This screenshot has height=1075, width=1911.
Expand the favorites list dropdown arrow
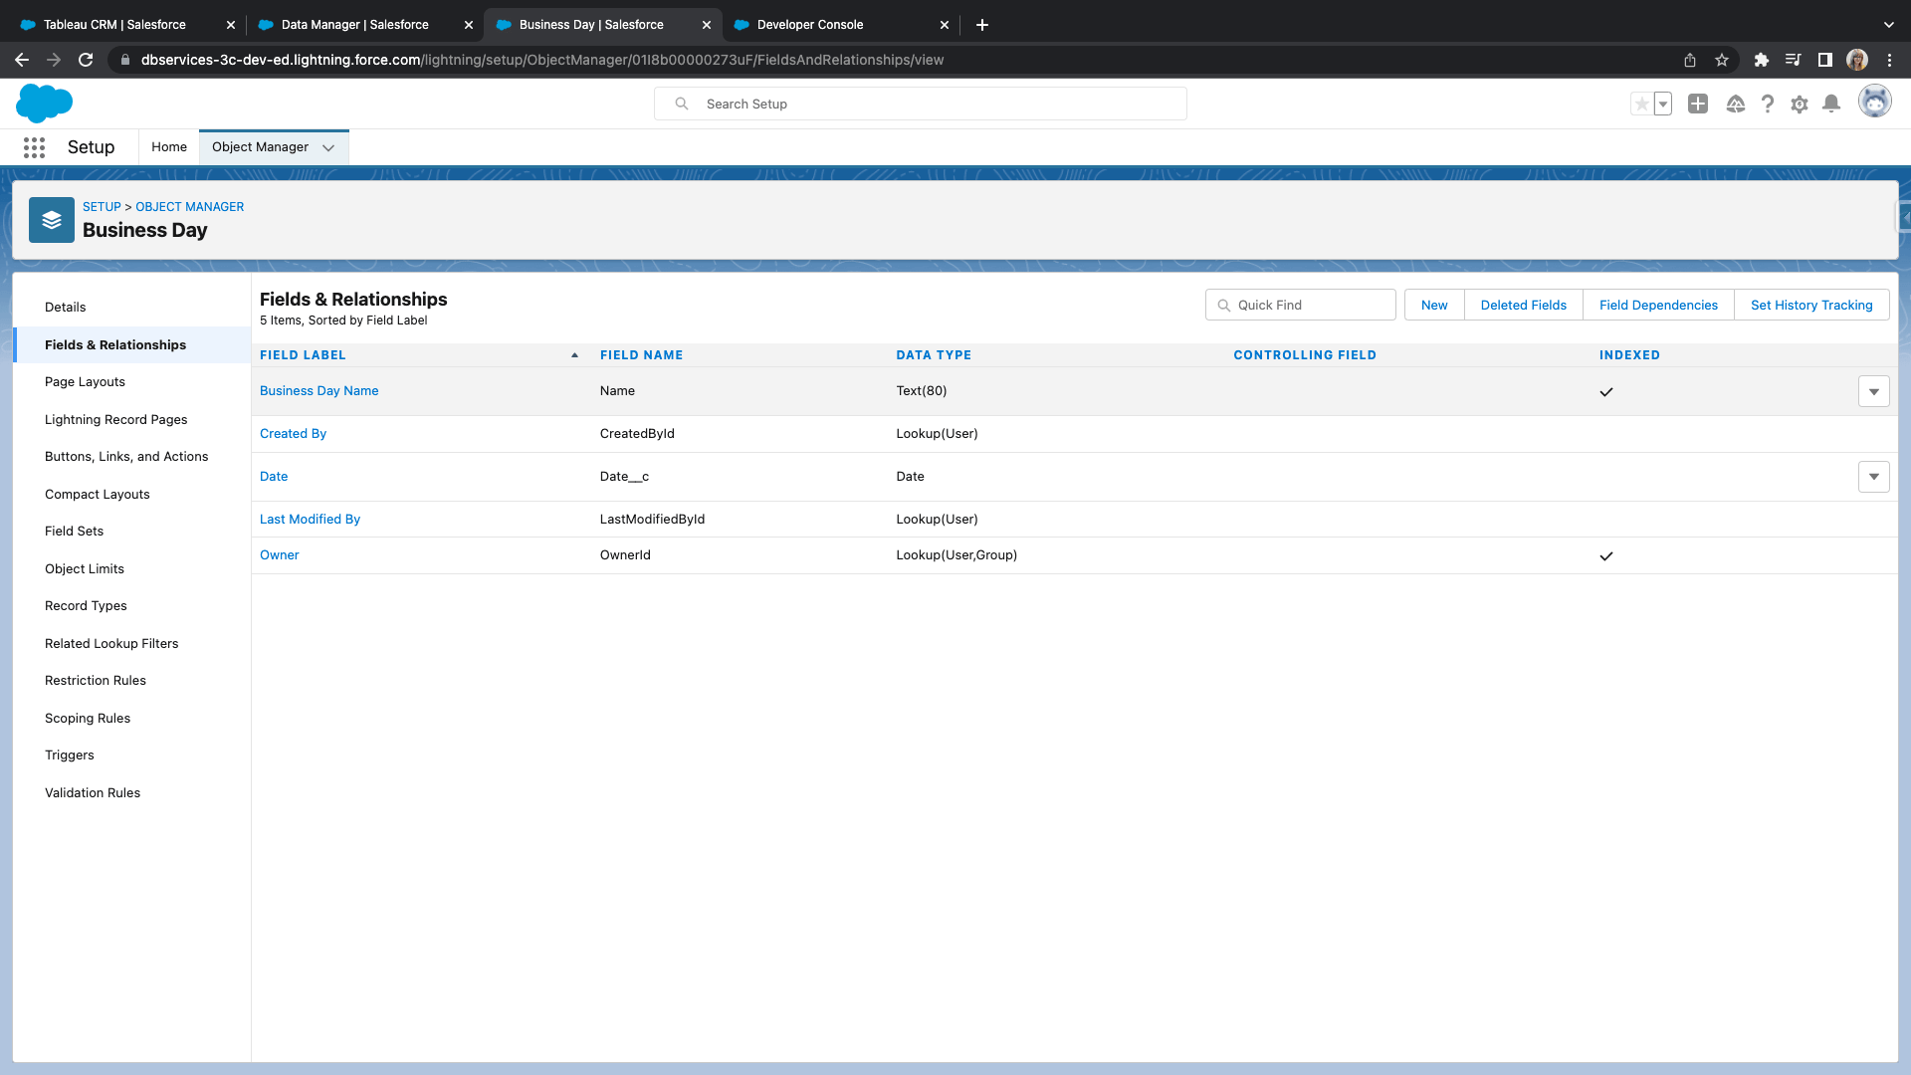coord(1663,104)
